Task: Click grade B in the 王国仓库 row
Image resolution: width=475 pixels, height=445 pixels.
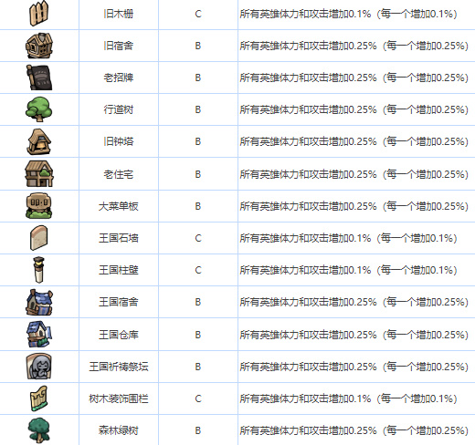Action: pyautogui.click(x=198, y=335)
